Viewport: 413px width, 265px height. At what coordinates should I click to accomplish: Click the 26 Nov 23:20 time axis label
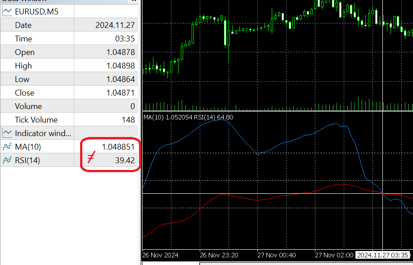(219, 255)
